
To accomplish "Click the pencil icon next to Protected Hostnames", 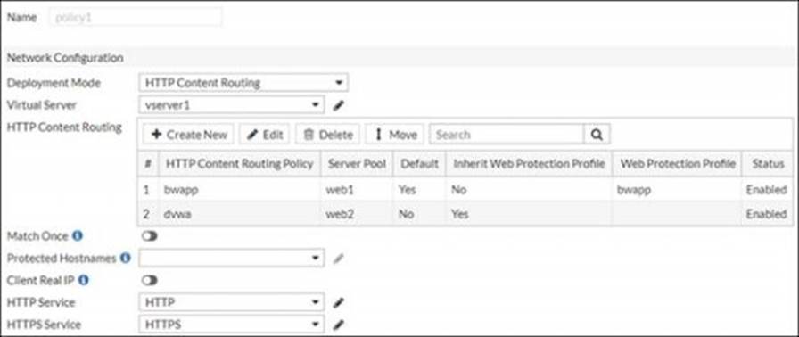I will point(338,259).
